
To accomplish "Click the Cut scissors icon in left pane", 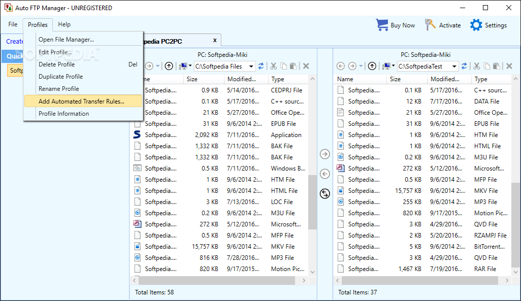I will [x=274, y=66].
